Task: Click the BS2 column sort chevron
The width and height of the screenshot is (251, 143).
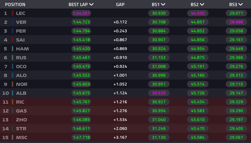Action: click(x=202, y=5)
